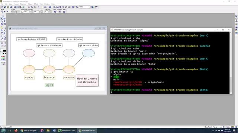Screen dimensions: 238x133
Task: Select the add-to-selection plus mode
Action: [x=5, y=11]
